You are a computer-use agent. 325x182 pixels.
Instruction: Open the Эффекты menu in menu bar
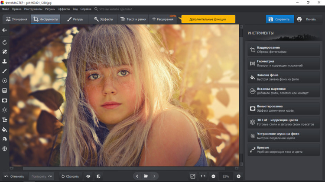pos(64,9)
